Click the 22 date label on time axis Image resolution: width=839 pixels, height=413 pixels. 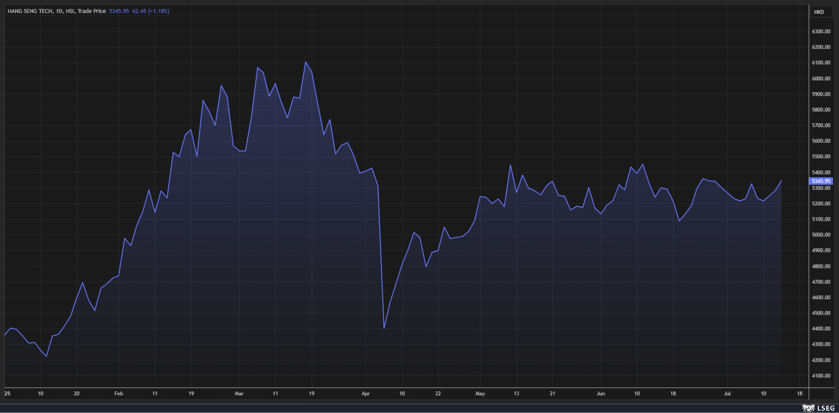point(438,394)
